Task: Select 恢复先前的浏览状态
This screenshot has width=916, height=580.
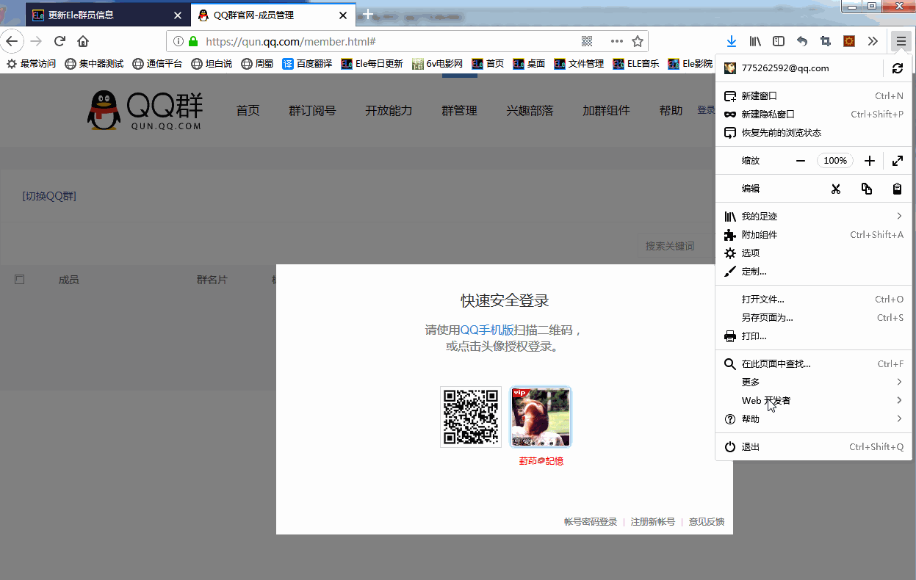Action: [x=813, y=133]
